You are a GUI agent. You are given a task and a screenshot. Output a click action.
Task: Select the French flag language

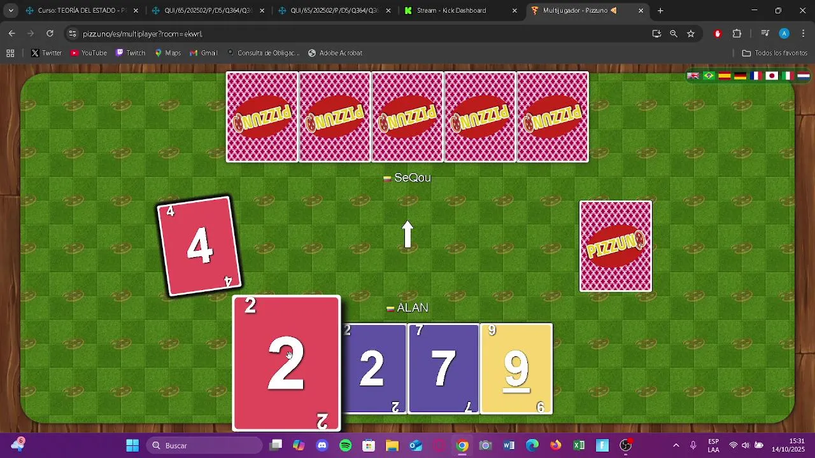click(756, 76)
